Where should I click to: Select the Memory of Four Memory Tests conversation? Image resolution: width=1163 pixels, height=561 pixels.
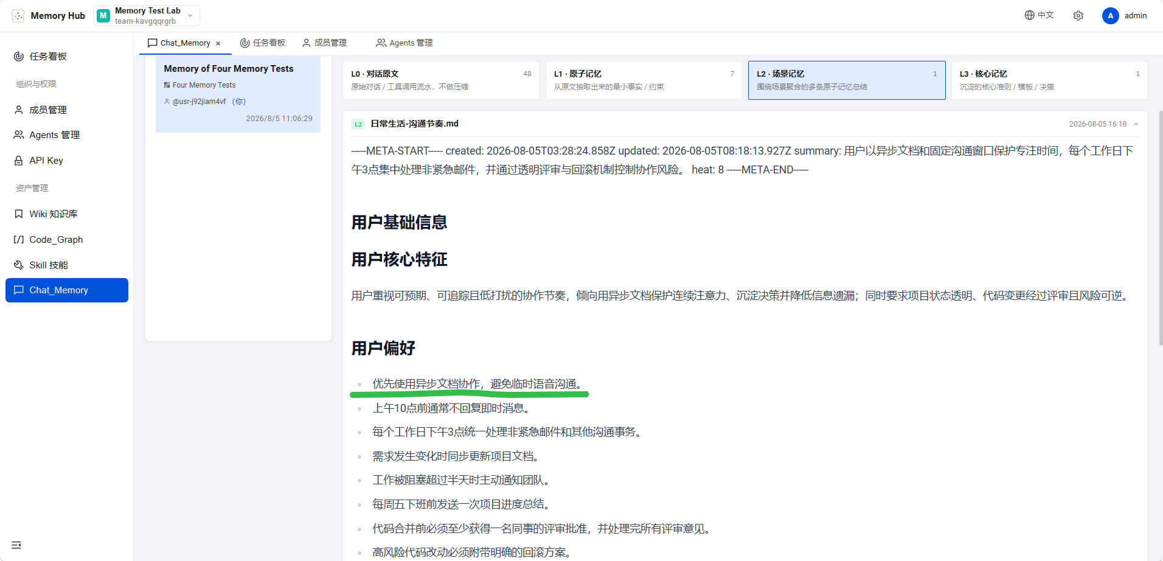click(x=238, y=94)
